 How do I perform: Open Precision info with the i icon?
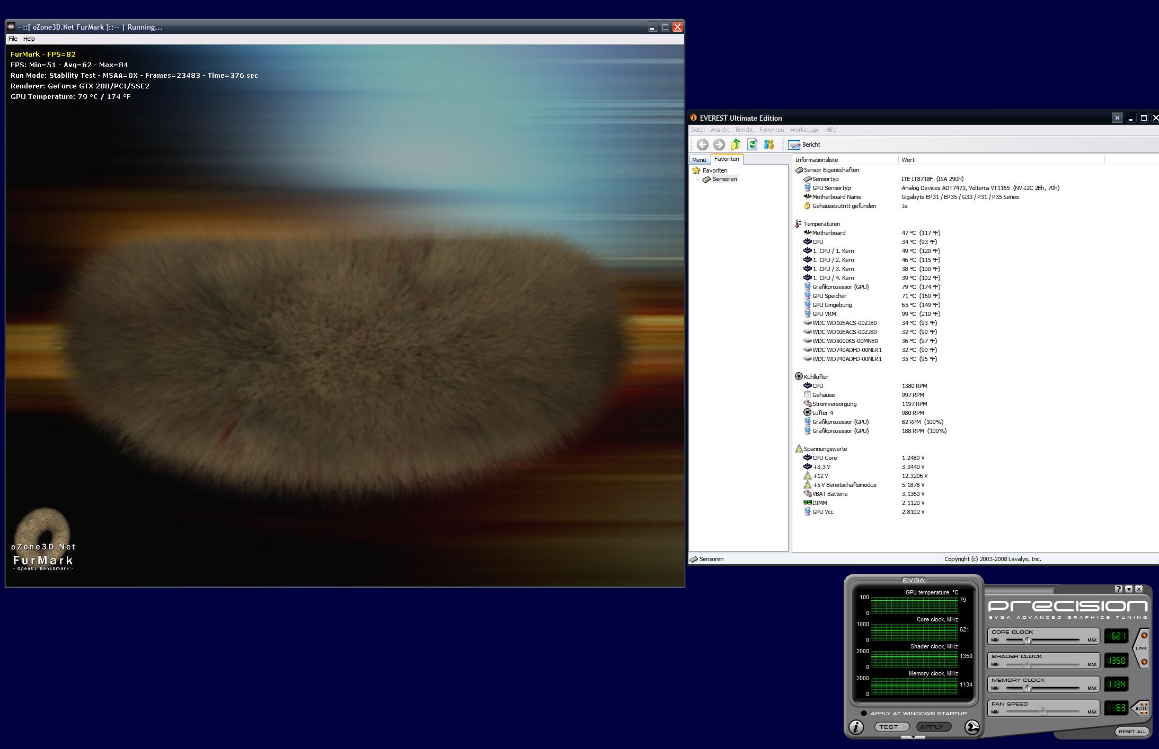click(x=856, y=727)
